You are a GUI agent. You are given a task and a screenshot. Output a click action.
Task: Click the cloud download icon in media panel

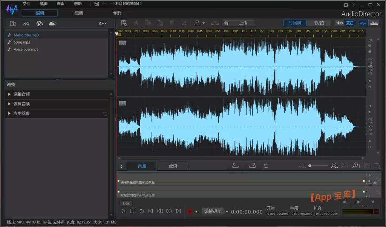point(52,24)
